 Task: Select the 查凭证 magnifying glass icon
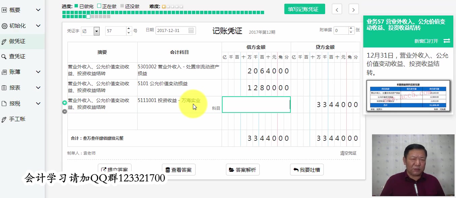[4, 56]
